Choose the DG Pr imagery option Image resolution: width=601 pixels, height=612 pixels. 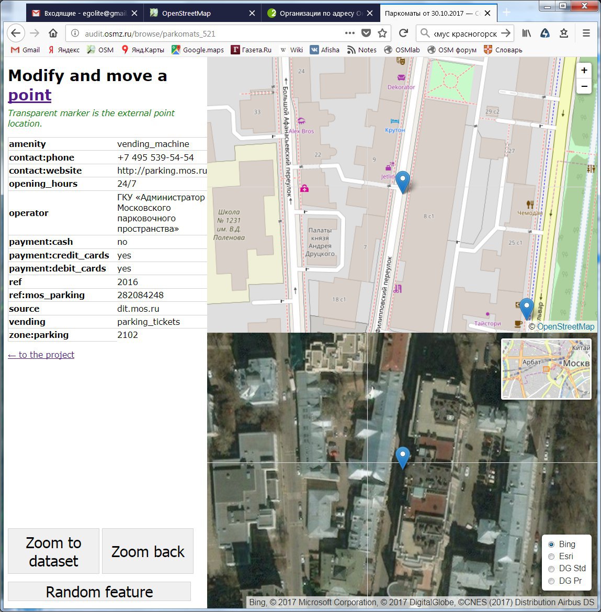(551, 581)
